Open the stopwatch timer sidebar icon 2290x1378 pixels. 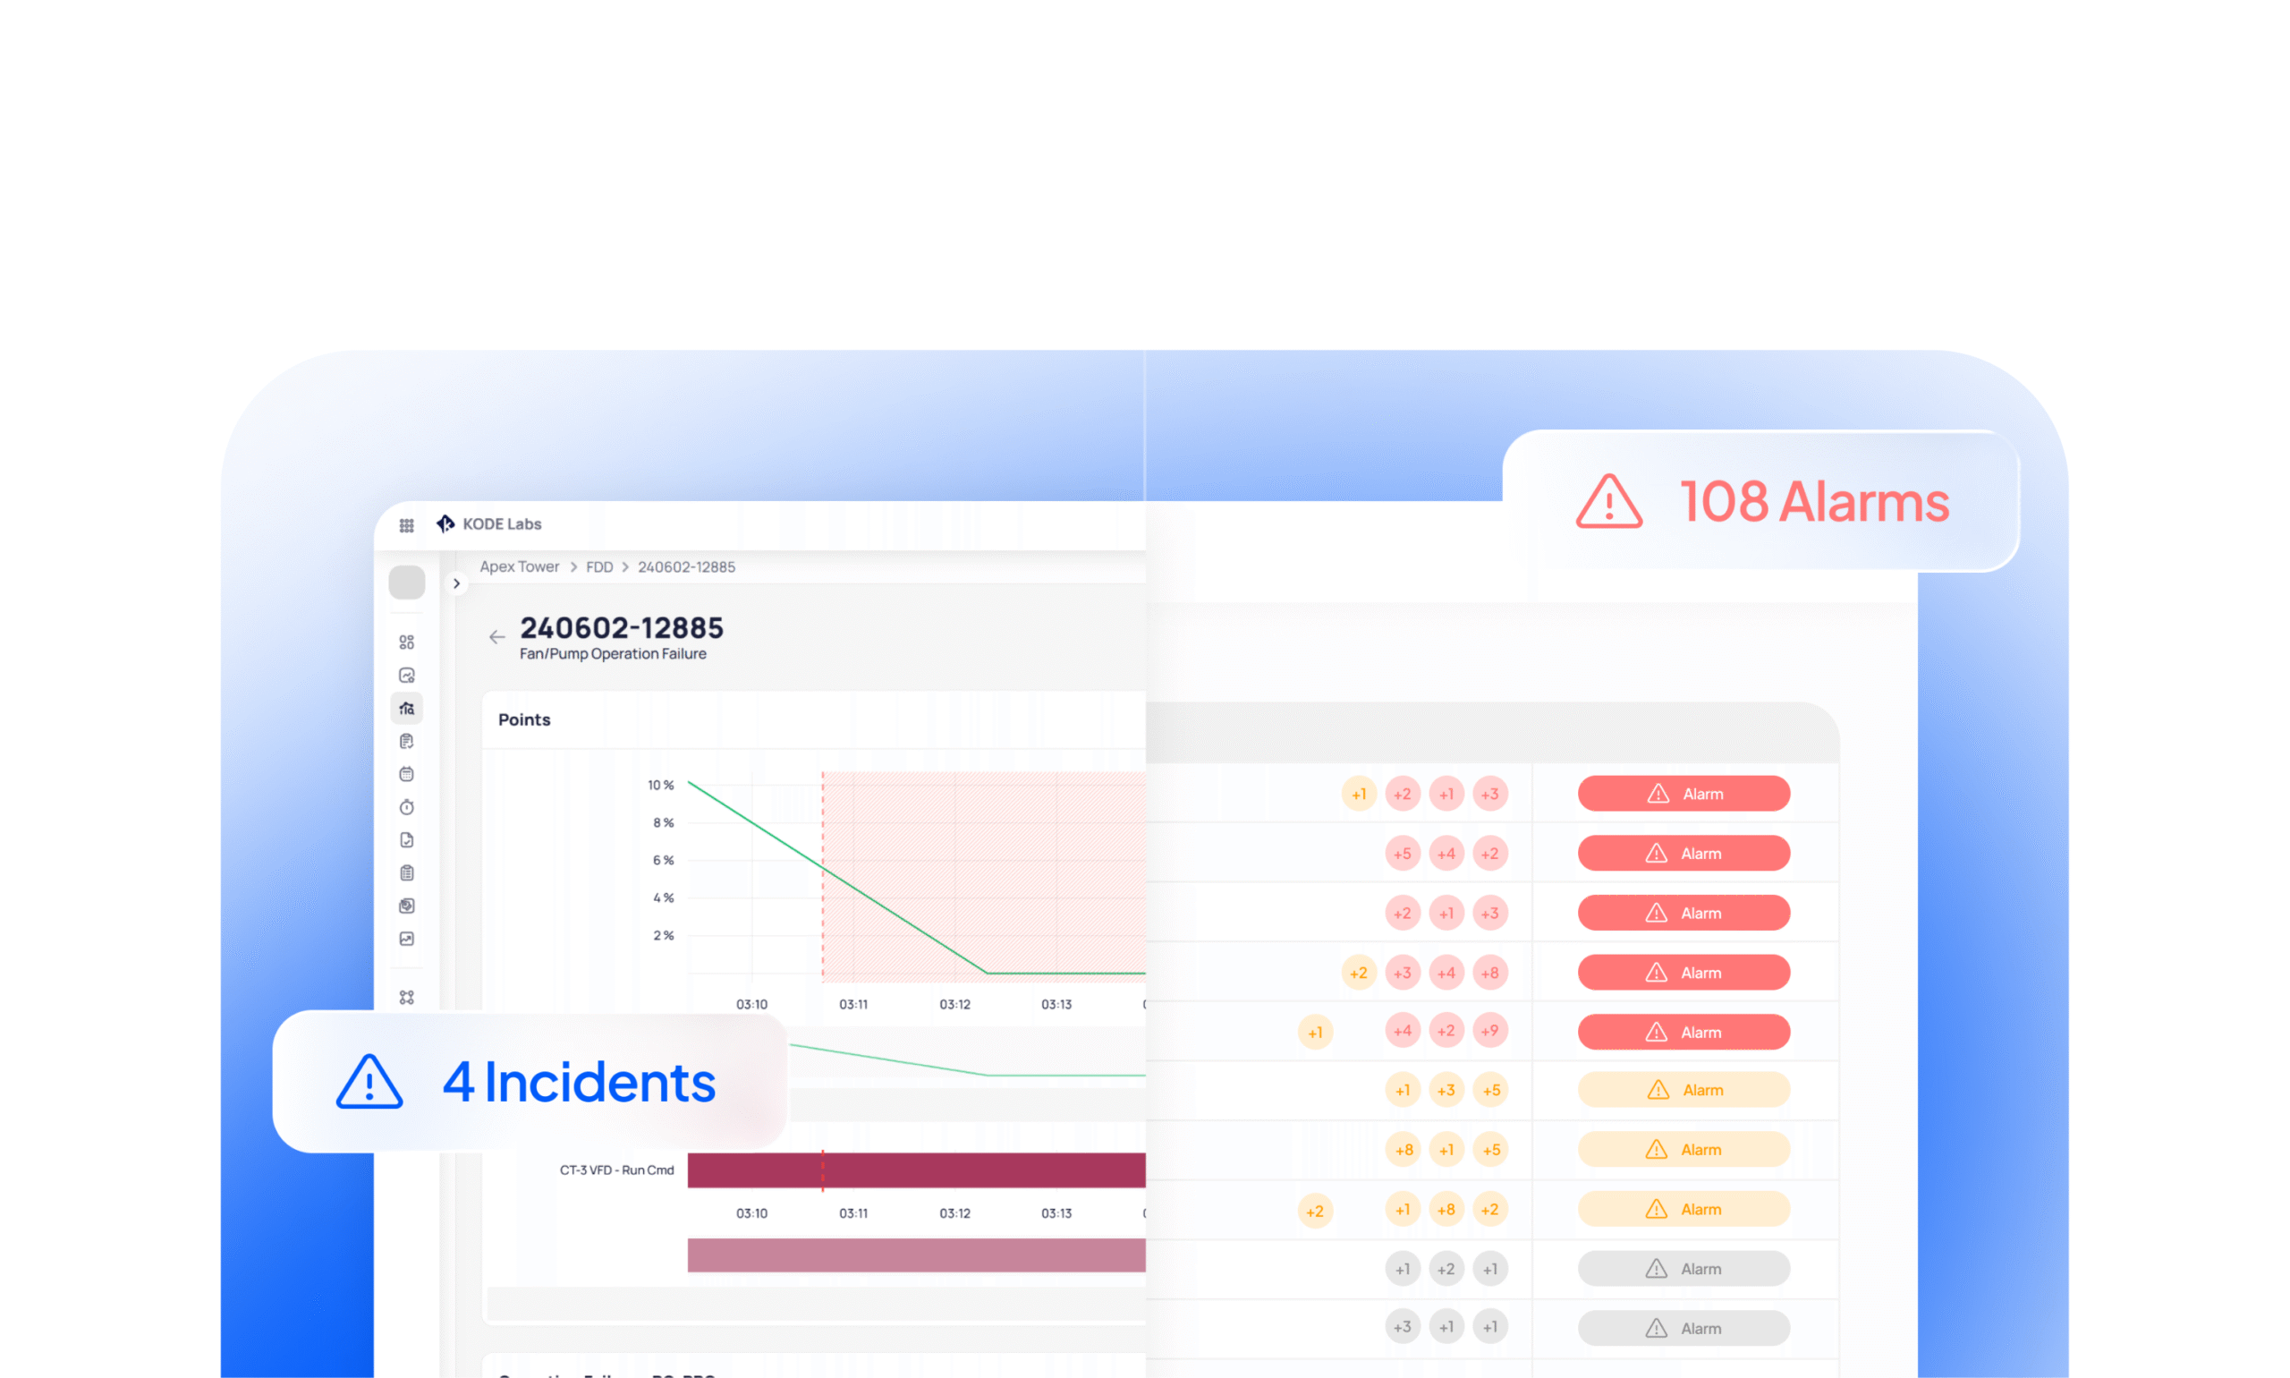click(407, 807)
